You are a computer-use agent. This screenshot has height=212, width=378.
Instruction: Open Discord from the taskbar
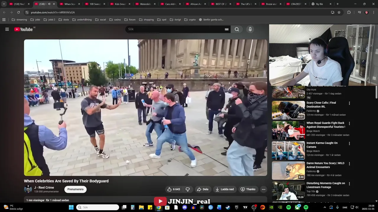click(185, 207)
